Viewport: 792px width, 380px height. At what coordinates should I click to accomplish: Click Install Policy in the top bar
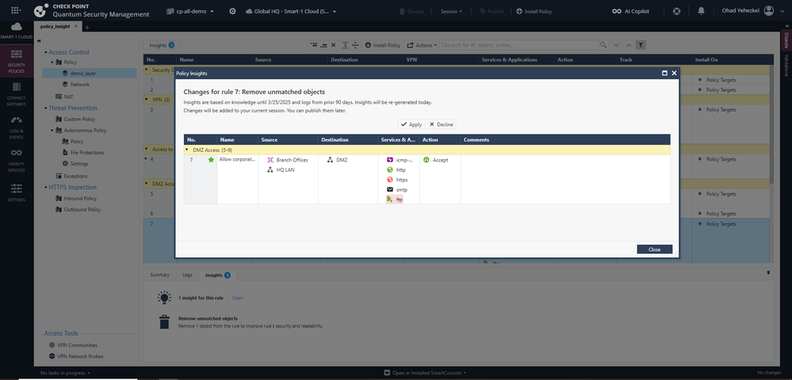tap(534, 11)
